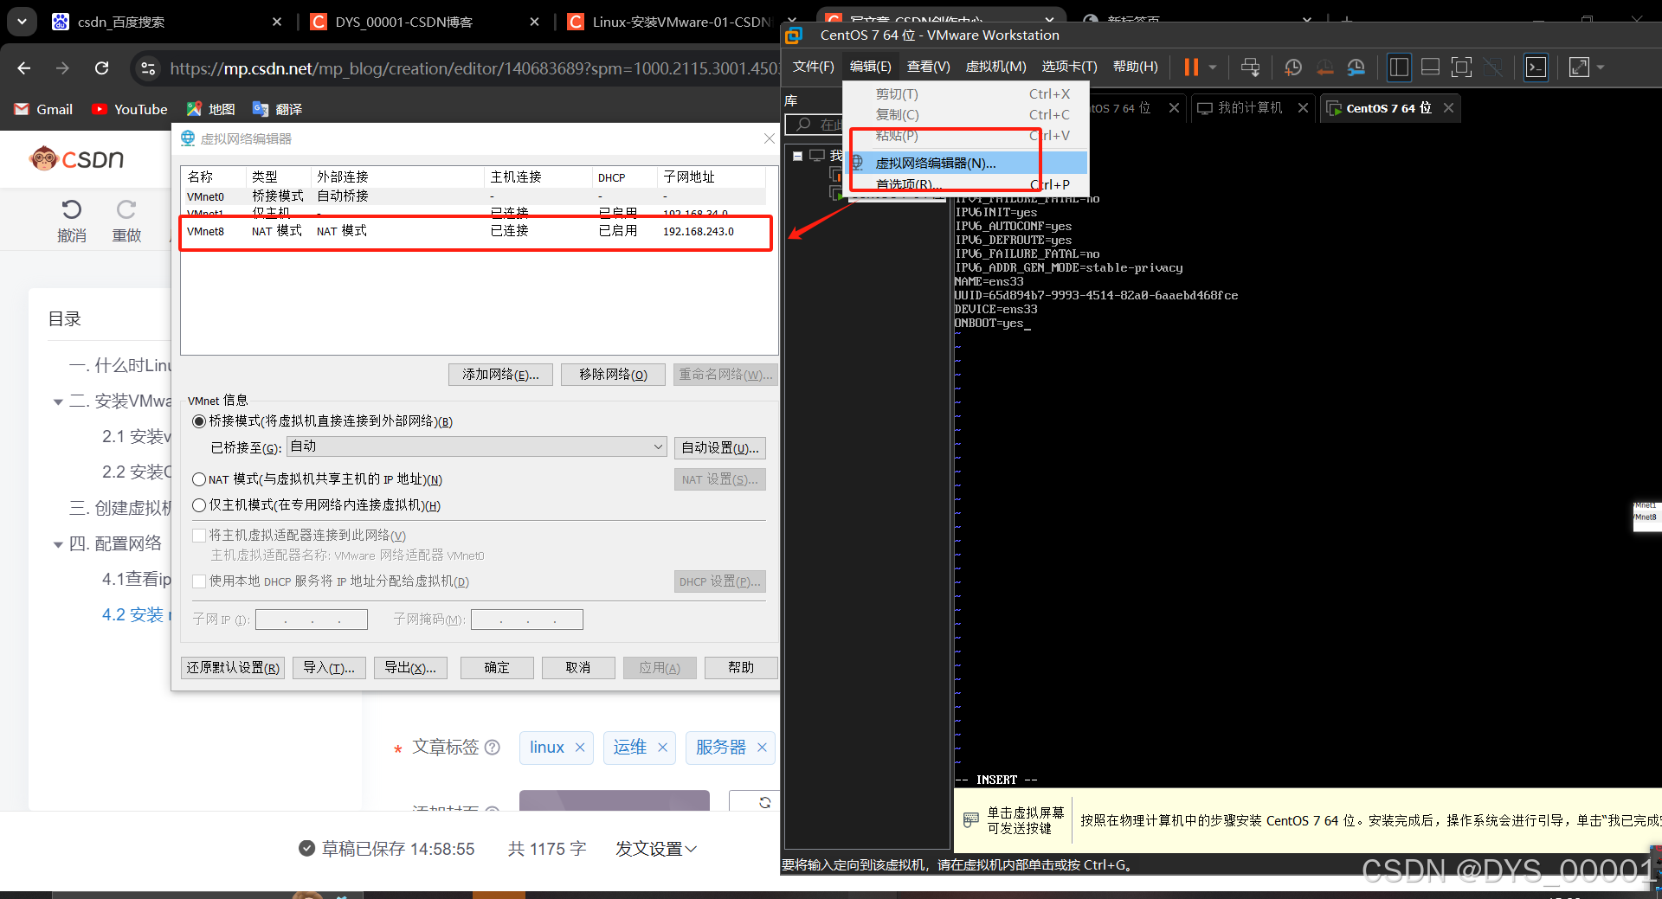Select 剪切(T) in the edit menu

[x=966, y=93]
